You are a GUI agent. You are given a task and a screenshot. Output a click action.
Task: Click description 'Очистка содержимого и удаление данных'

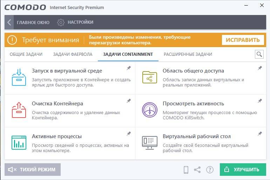(76, 113)
